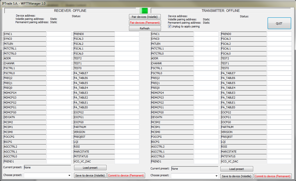Image resolution: width=296 pixels, height=181 pixels.
Task: Click receiver Save to device (Volatile)
Action: [90, 175]
